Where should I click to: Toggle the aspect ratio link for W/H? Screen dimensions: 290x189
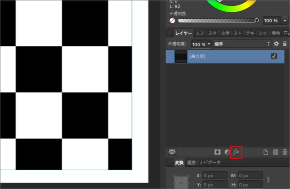[268, 180]
